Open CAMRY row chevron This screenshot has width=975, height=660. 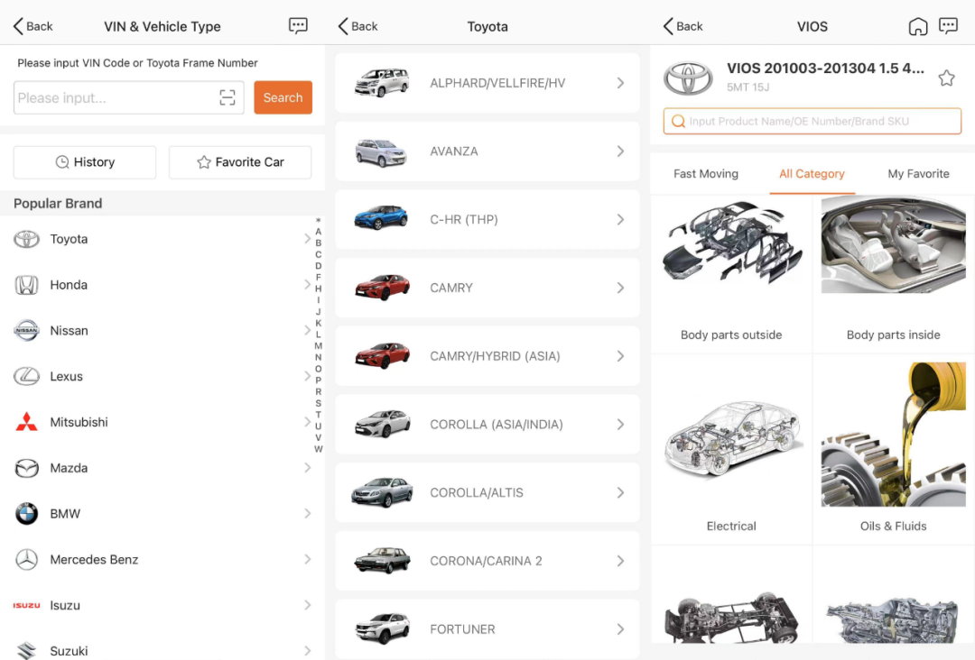[x=620, y=289]
